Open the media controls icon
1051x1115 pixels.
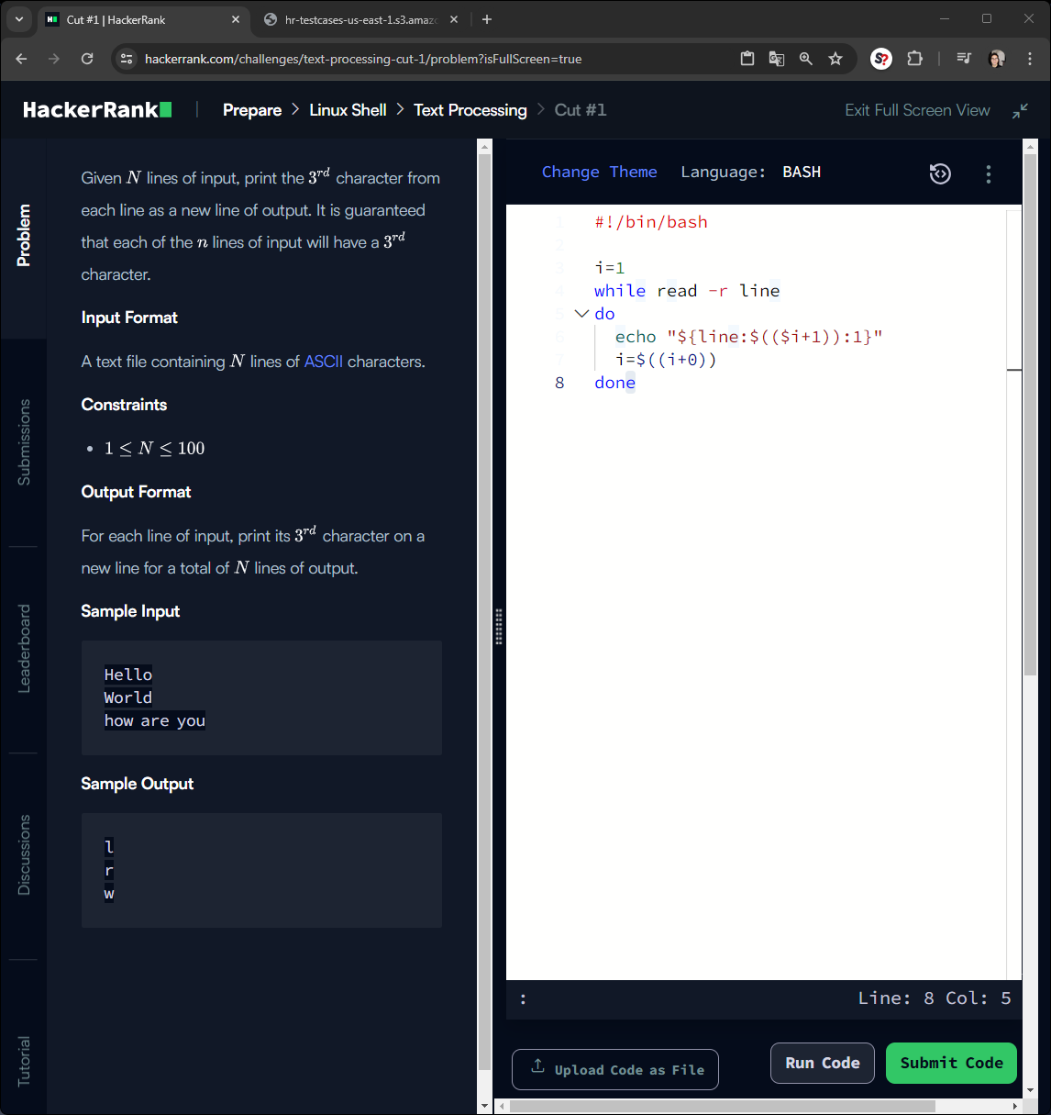964,59
